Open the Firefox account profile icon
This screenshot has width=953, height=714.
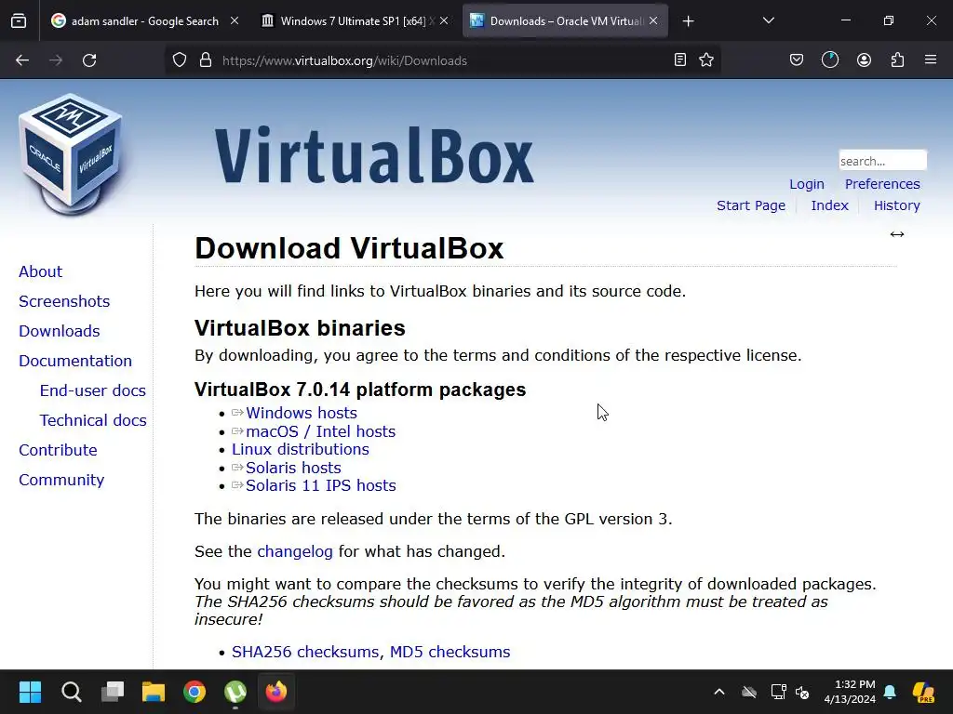point(864,59)
